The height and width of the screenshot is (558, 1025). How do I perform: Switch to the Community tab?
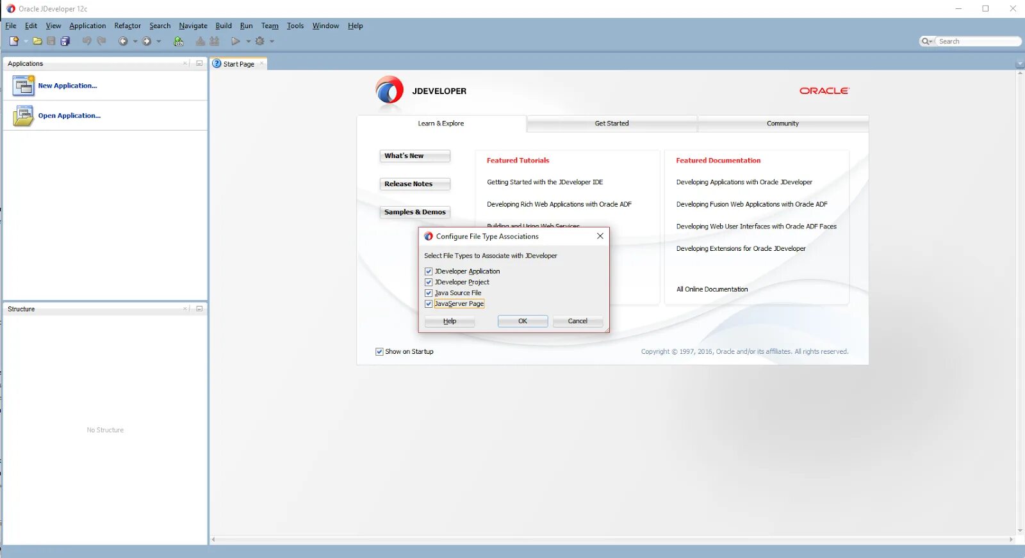tap(783, 124)
